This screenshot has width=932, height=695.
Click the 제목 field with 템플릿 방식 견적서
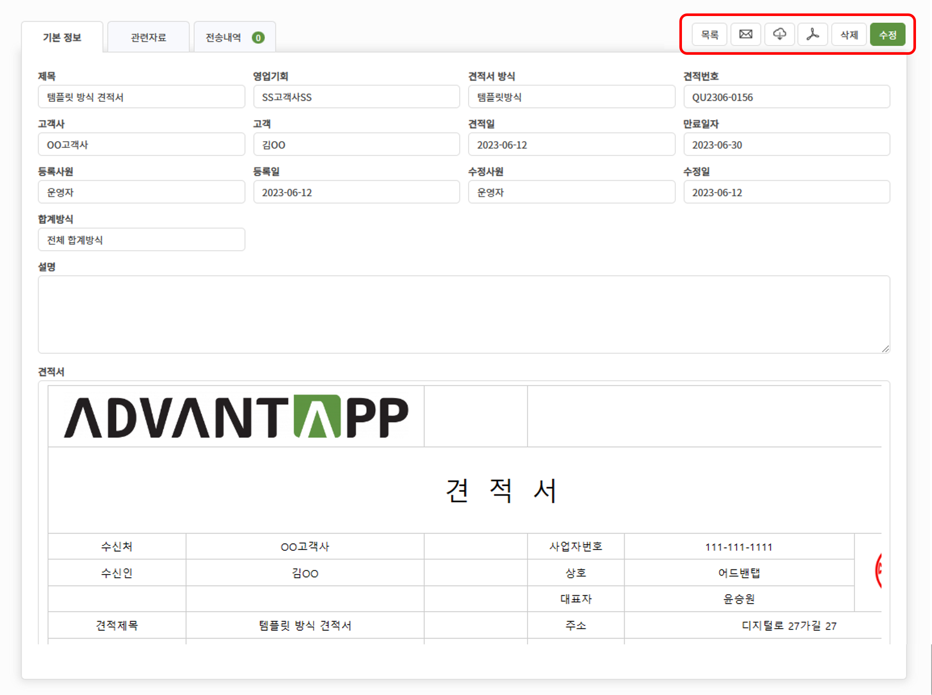(142, 97)
